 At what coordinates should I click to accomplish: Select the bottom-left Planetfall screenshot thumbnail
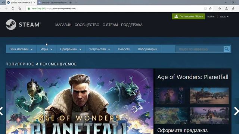pyautogui.click(x=171, y=116)
